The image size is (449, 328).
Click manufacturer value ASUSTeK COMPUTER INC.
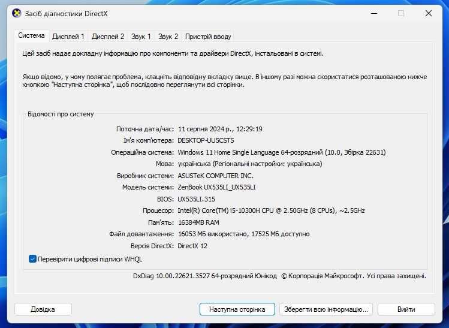click(x=216, y=176)
